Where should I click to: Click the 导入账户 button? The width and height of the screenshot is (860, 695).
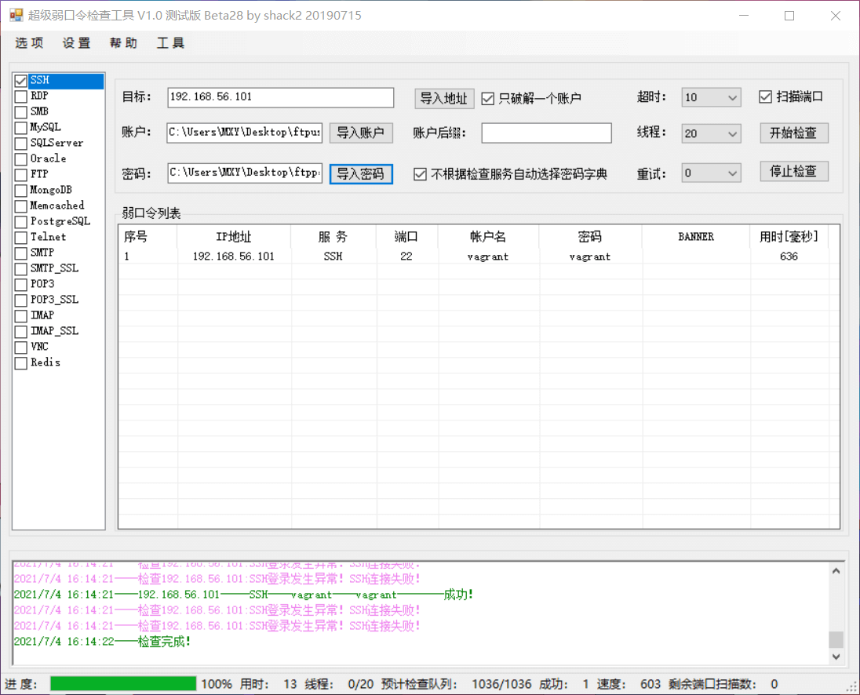[x=361, y=133]
